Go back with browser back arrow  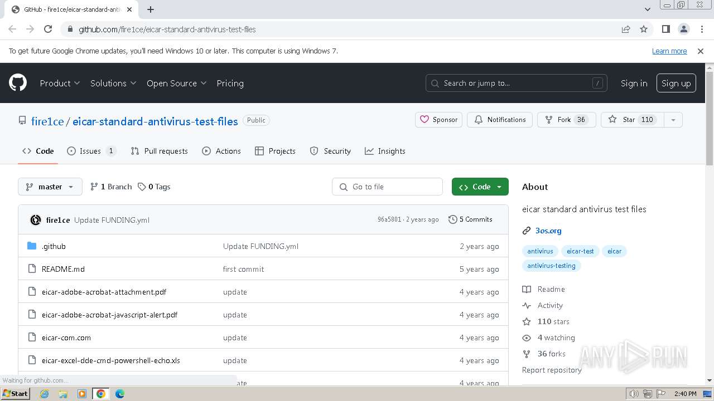tap(12, 29)
